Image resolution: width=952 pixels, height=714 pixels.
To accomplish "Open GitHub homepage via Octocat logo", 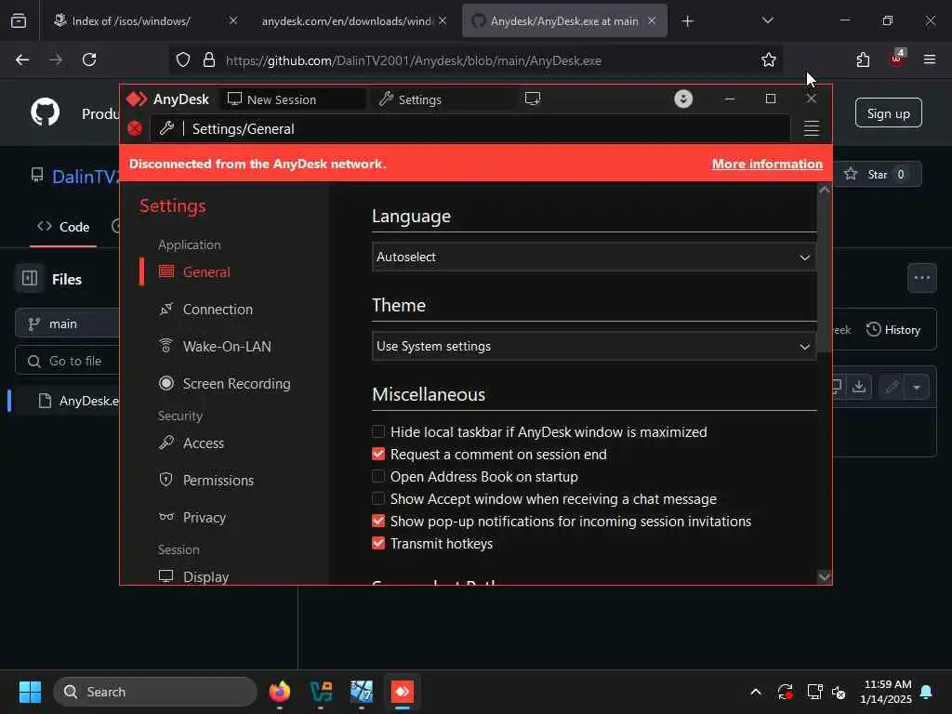I will [46, 112].
